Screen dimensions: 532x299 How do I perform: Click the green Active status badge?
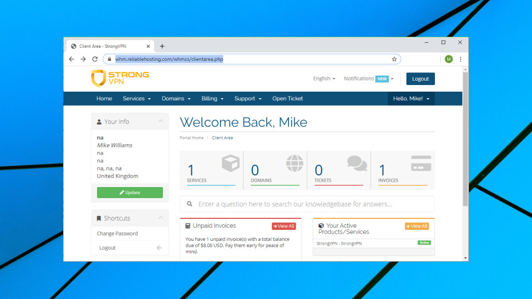point(424,242)
